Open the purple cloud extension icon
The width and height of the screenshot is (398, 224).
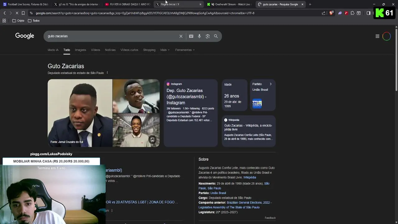pyautogui.click(x=340, y=13)
